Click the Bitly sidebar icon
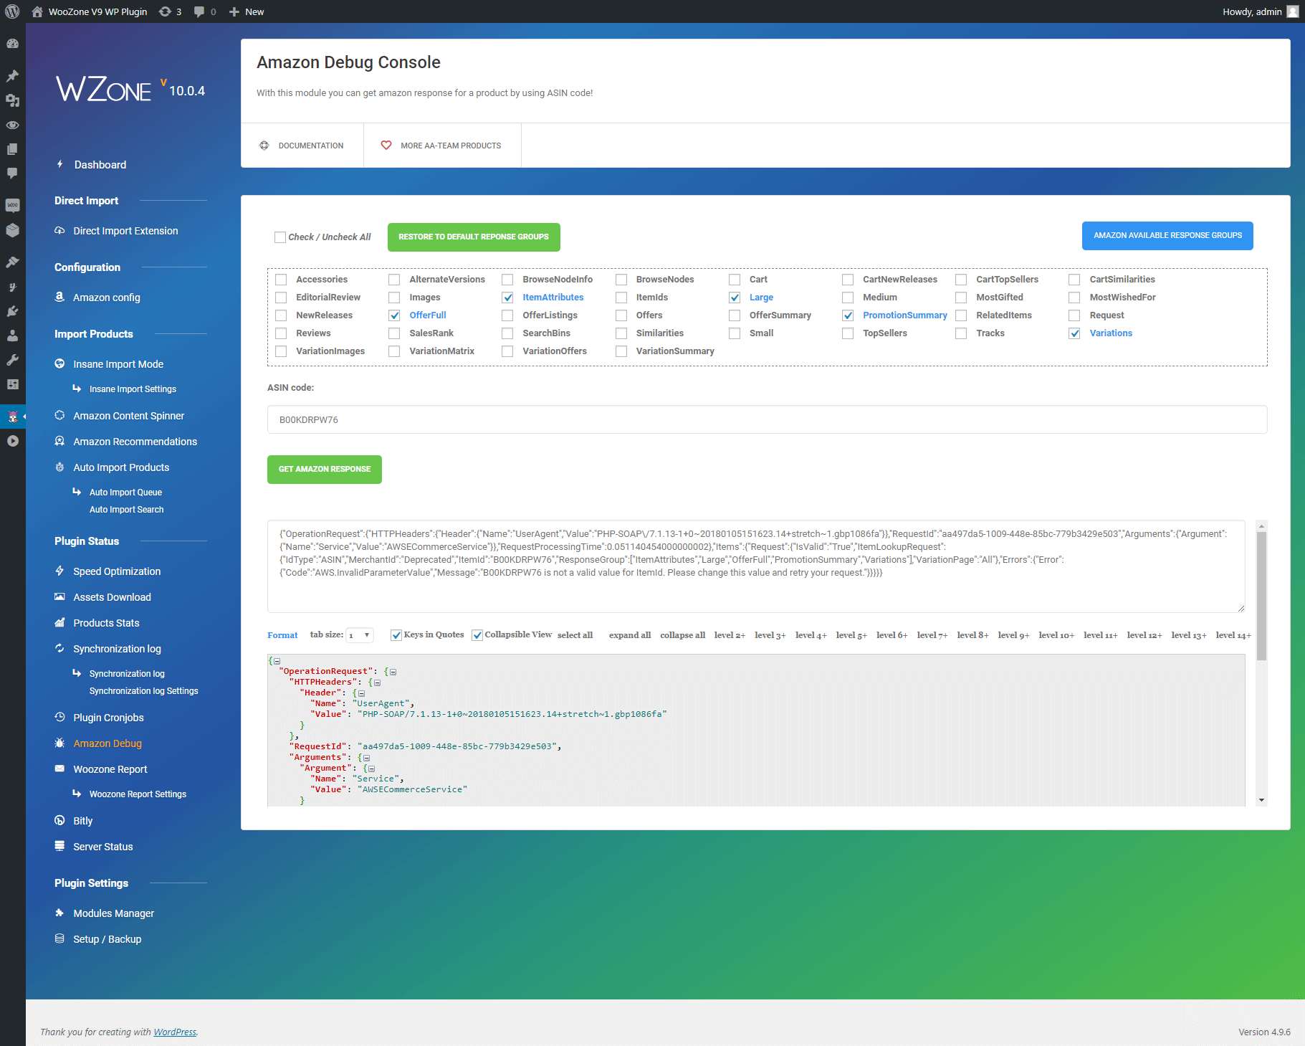This screenshot has height=1046, width=1305. [59, 821]
